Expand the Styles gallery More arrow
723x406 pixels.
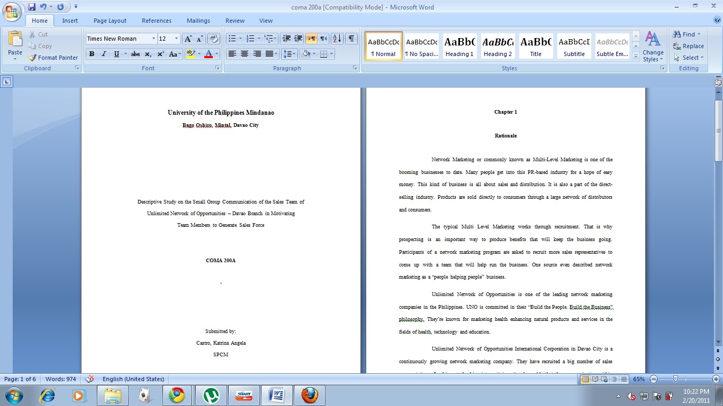[x=636, y=57]
